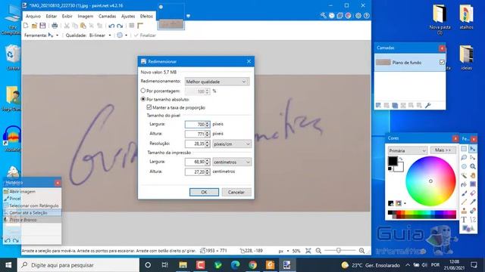Click the Print icon in toolbar
The width and height of the screenshot is (485, 272).
[x=55, y=26]
